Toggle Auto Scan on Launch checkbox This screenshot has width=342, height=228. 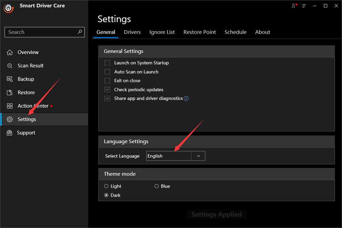(107, 72)
